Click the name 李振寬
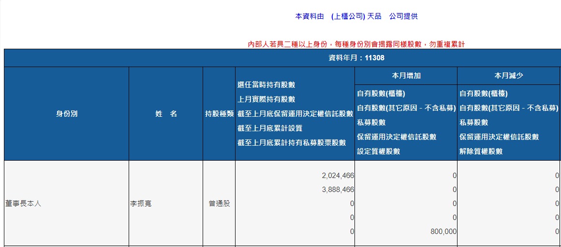Viewport: 561px width, 247px height. [x=141, y=204]
